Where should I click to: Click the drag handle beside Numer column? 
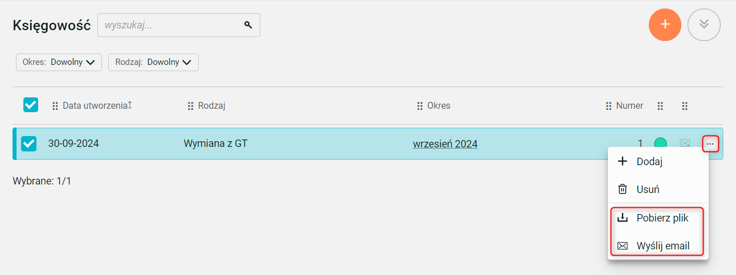click(609, 106)
